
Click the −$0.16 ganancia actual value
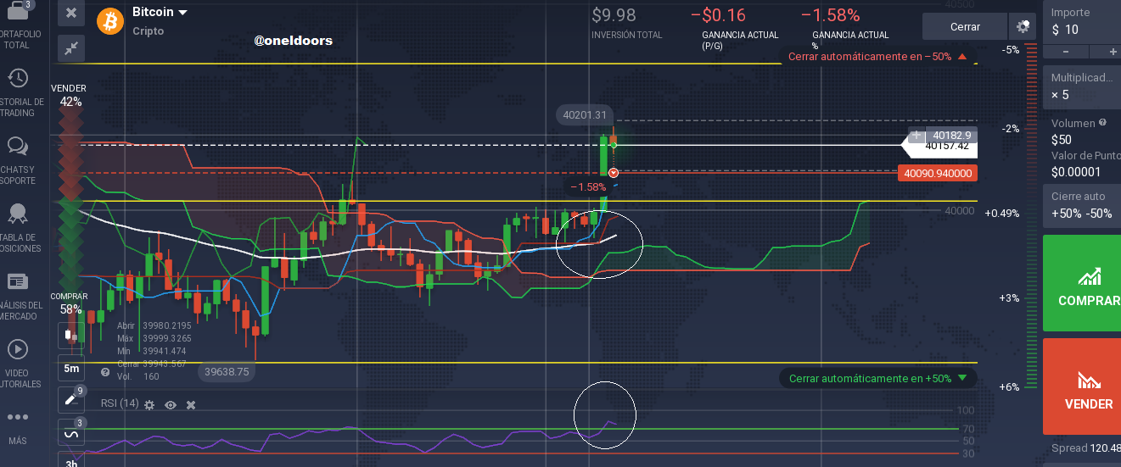click(x=718, y=15)
